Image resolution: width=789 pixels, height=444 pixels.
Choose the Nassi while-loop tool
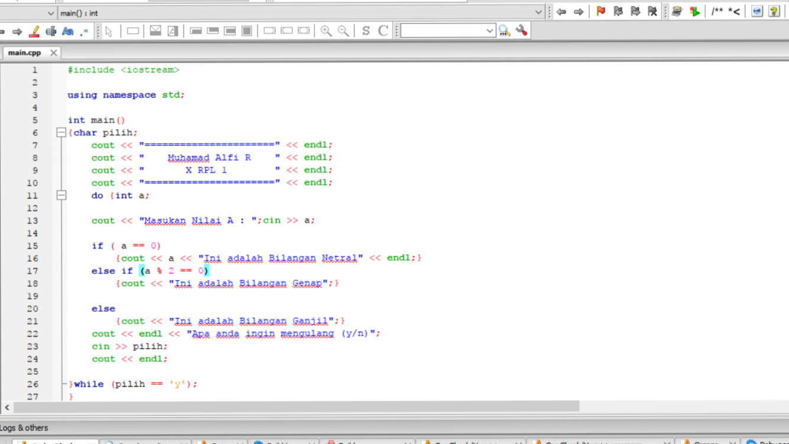pyautogui.click(x=196, y=31)
